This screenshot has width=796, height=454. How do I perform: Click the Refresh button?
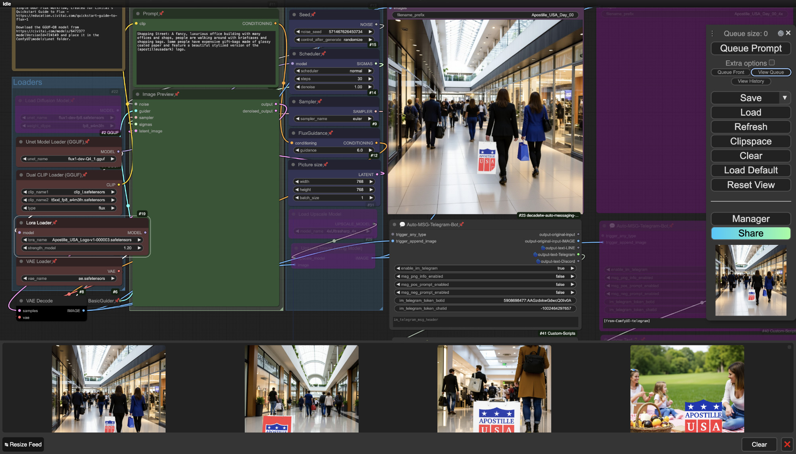751,127
